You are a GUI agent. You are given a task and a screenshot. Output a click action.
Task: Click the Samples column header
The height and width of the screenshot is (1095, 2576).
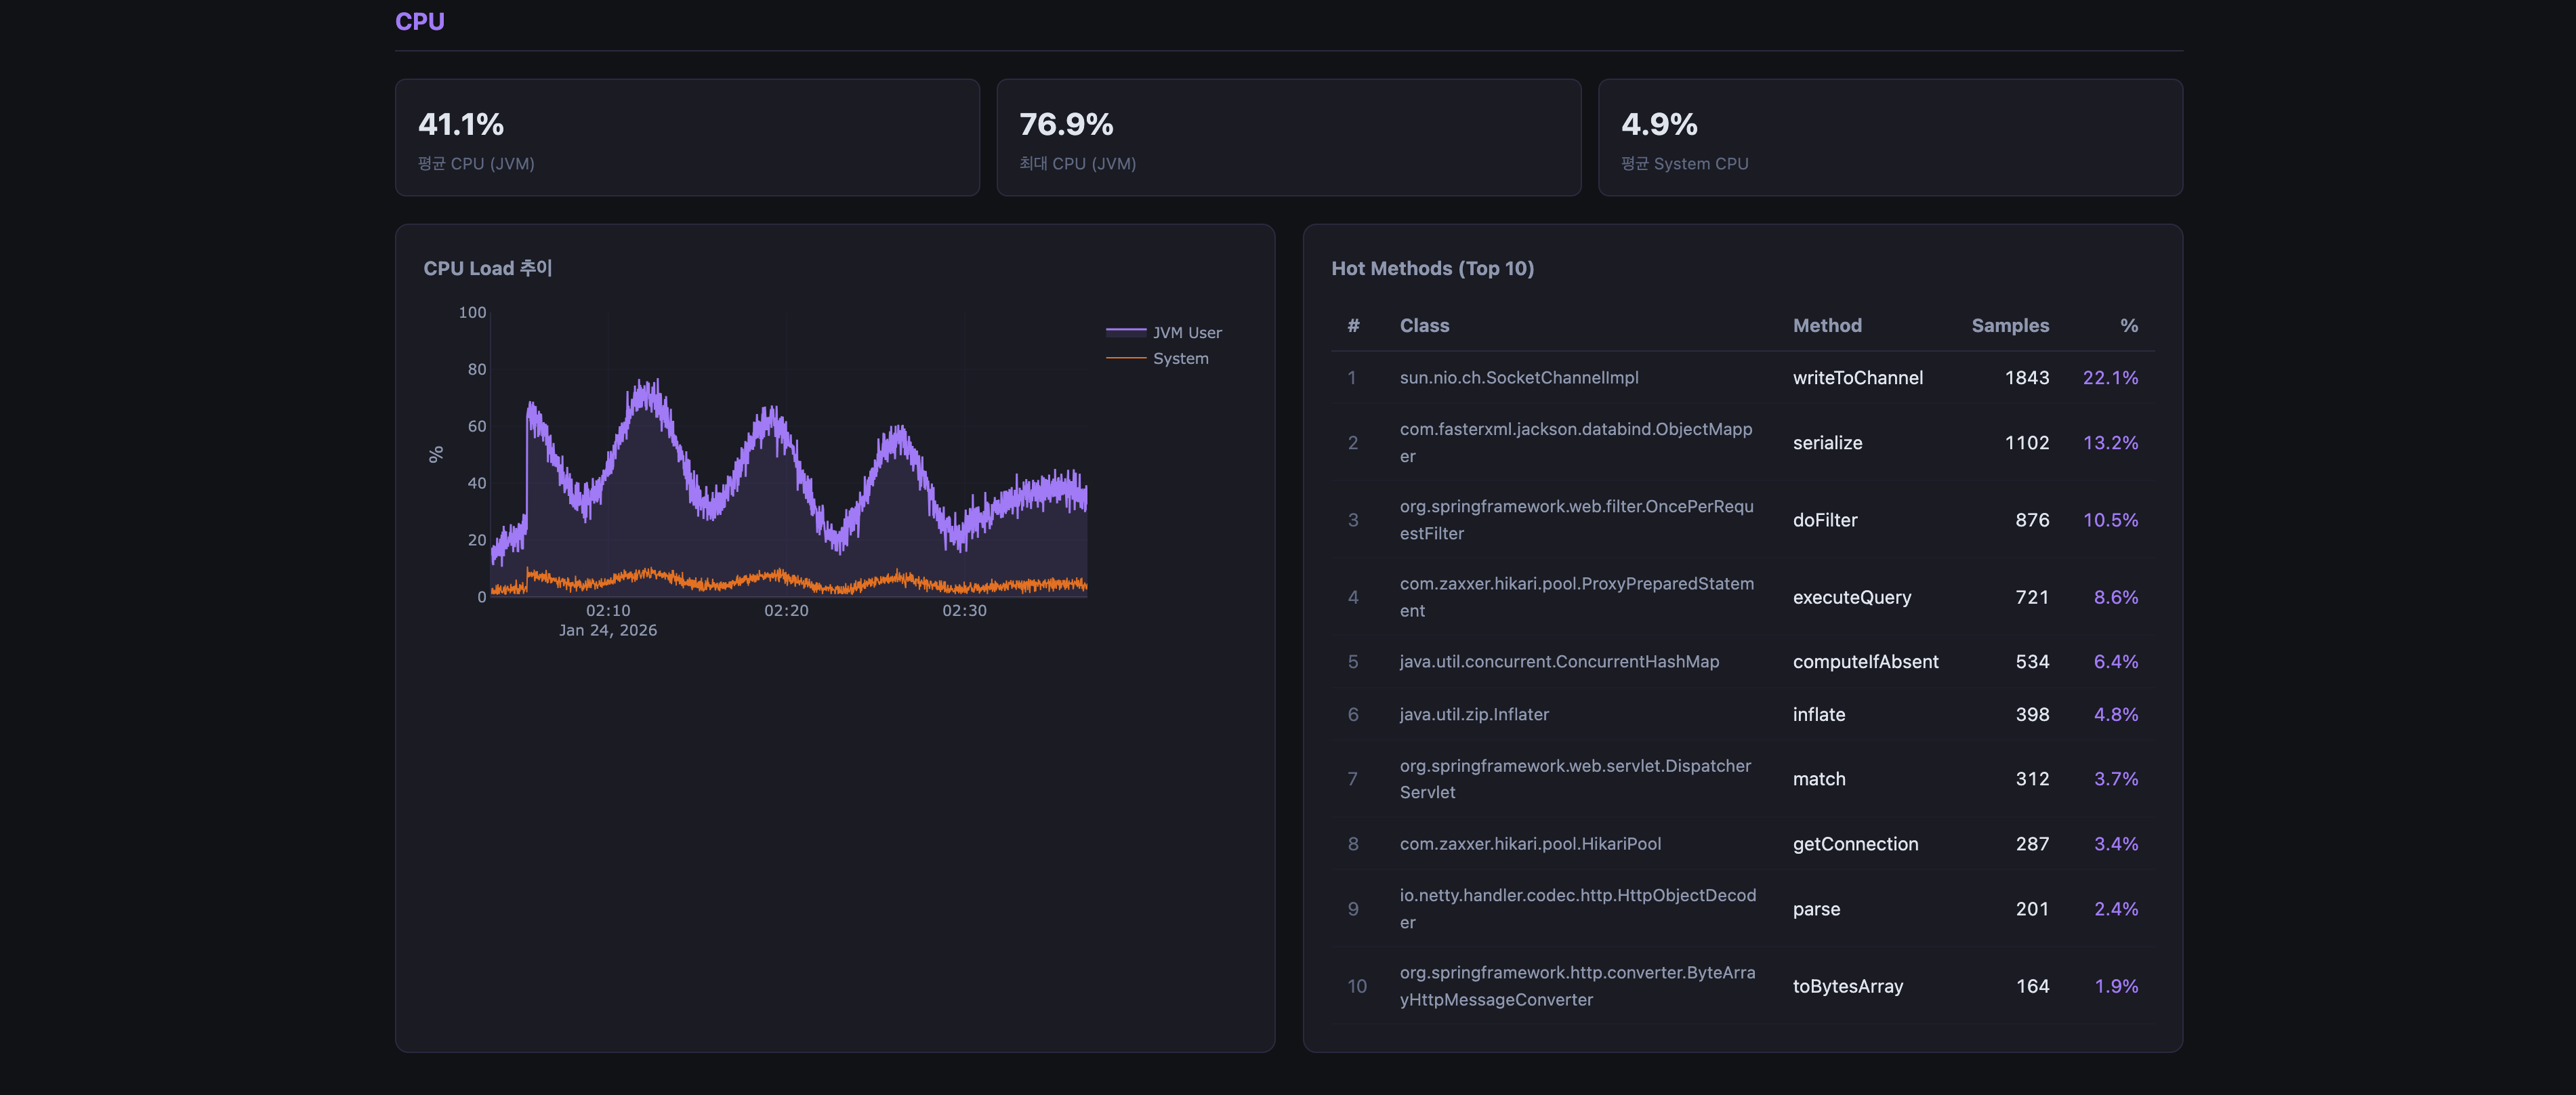[2009, 325]
